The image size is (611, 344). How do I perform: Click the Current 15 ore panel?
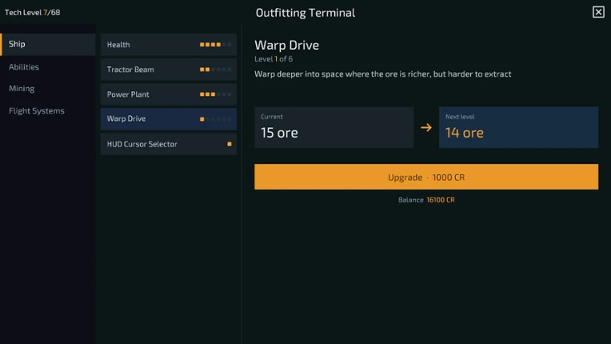(x=334, y=127)
